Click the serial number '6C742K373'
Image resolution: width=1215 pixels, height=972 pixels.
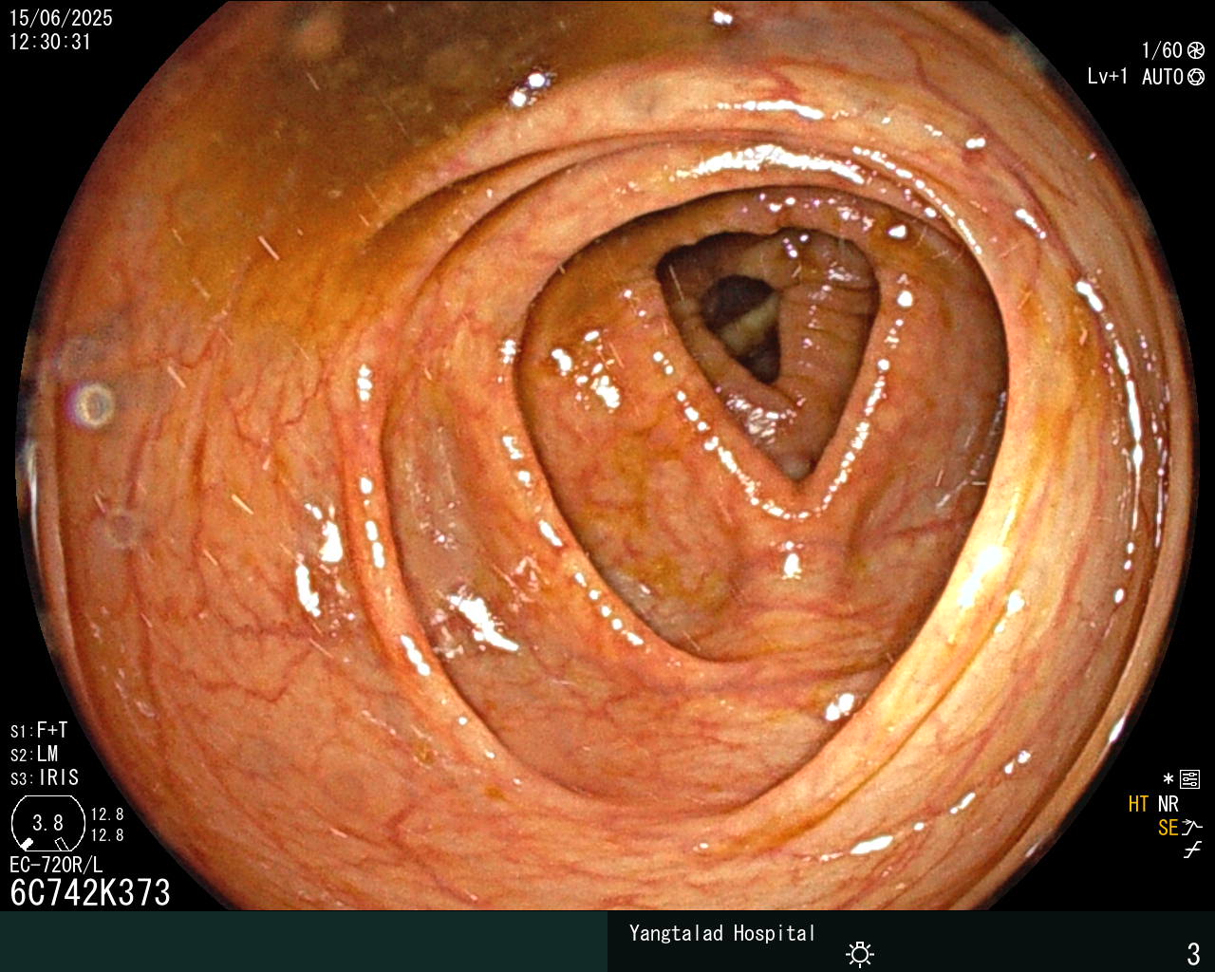click(90, 892)
